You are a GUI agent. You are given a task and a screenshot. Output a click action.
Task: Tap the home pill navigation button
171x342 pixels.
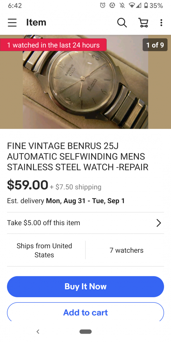(85, 332)
